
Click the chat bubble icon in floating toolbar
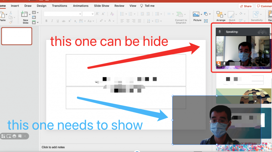point(20,136)
